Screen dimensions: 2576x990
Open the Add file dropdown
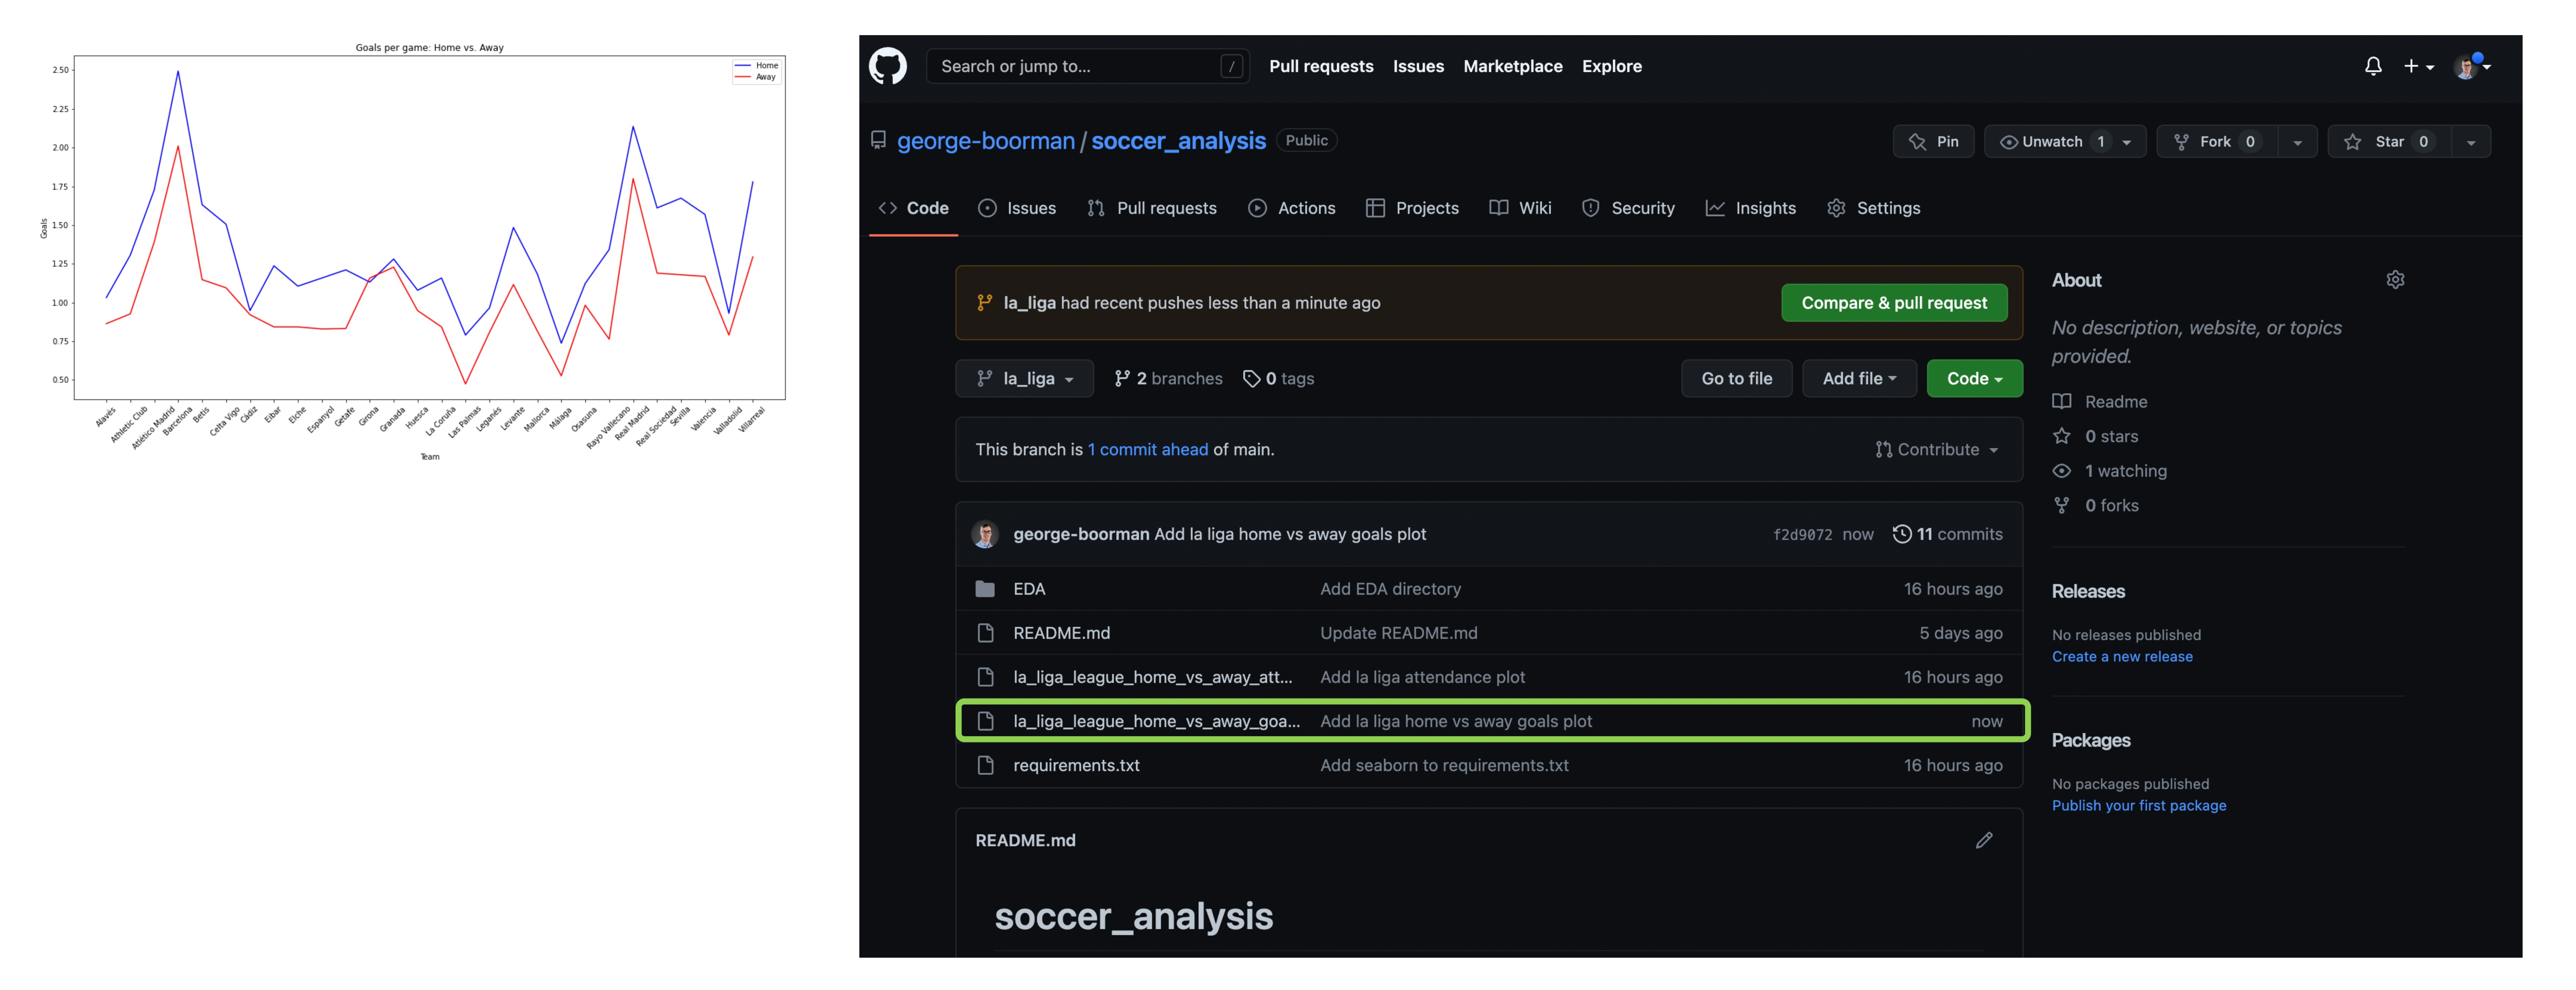1859,379
